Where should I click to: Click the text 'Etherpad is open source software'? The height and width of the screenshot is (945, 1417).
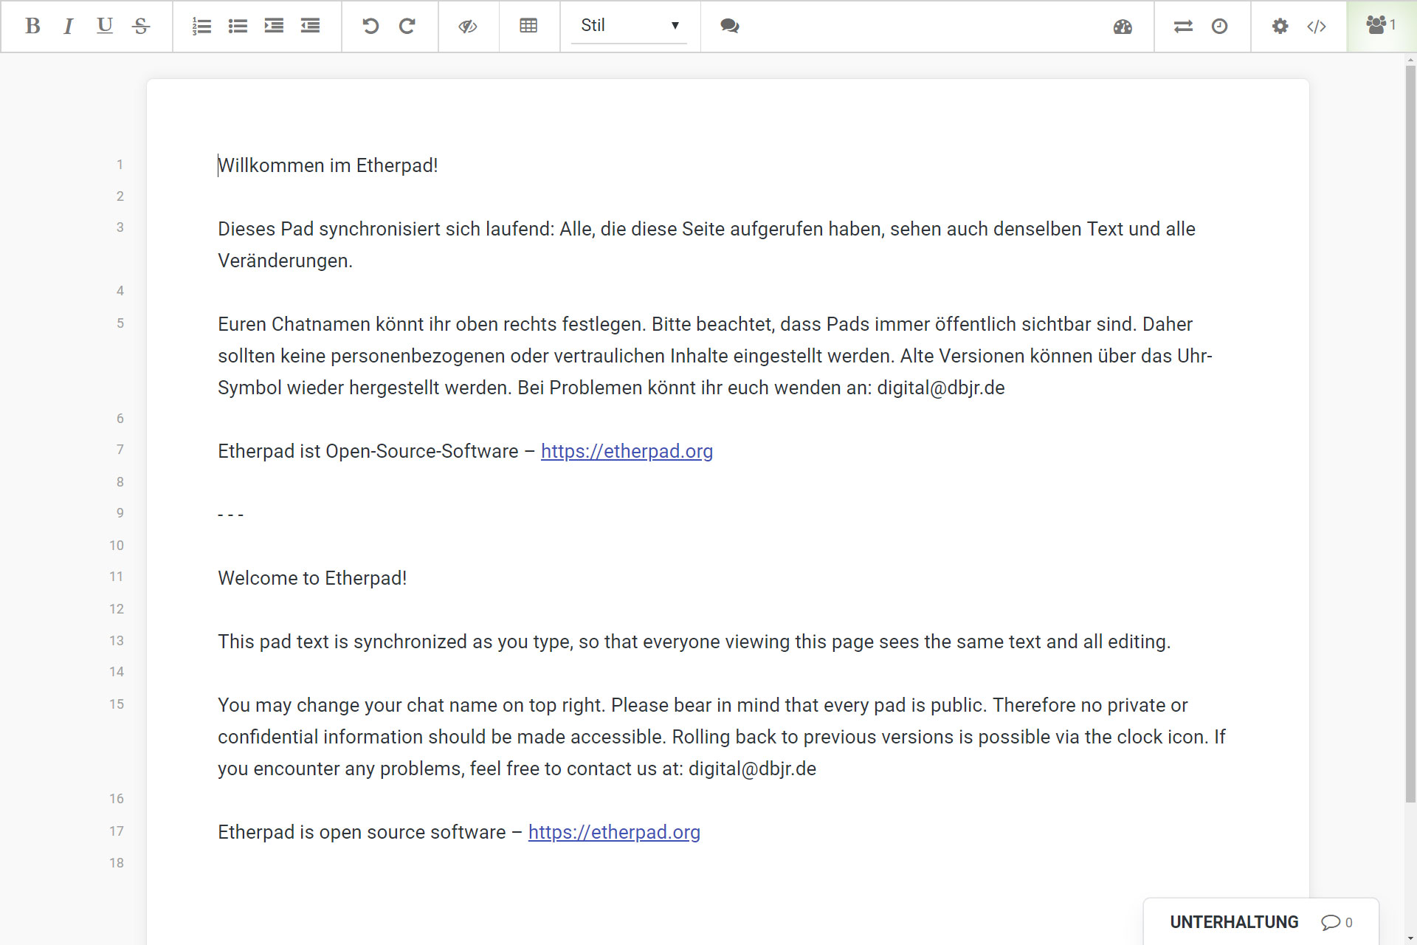362,832
